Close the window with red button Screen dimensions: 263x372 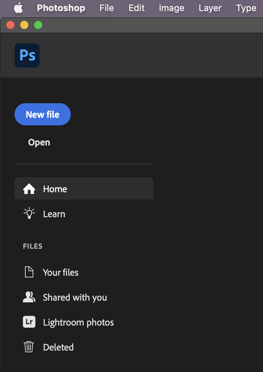click(x=10, y=25)
